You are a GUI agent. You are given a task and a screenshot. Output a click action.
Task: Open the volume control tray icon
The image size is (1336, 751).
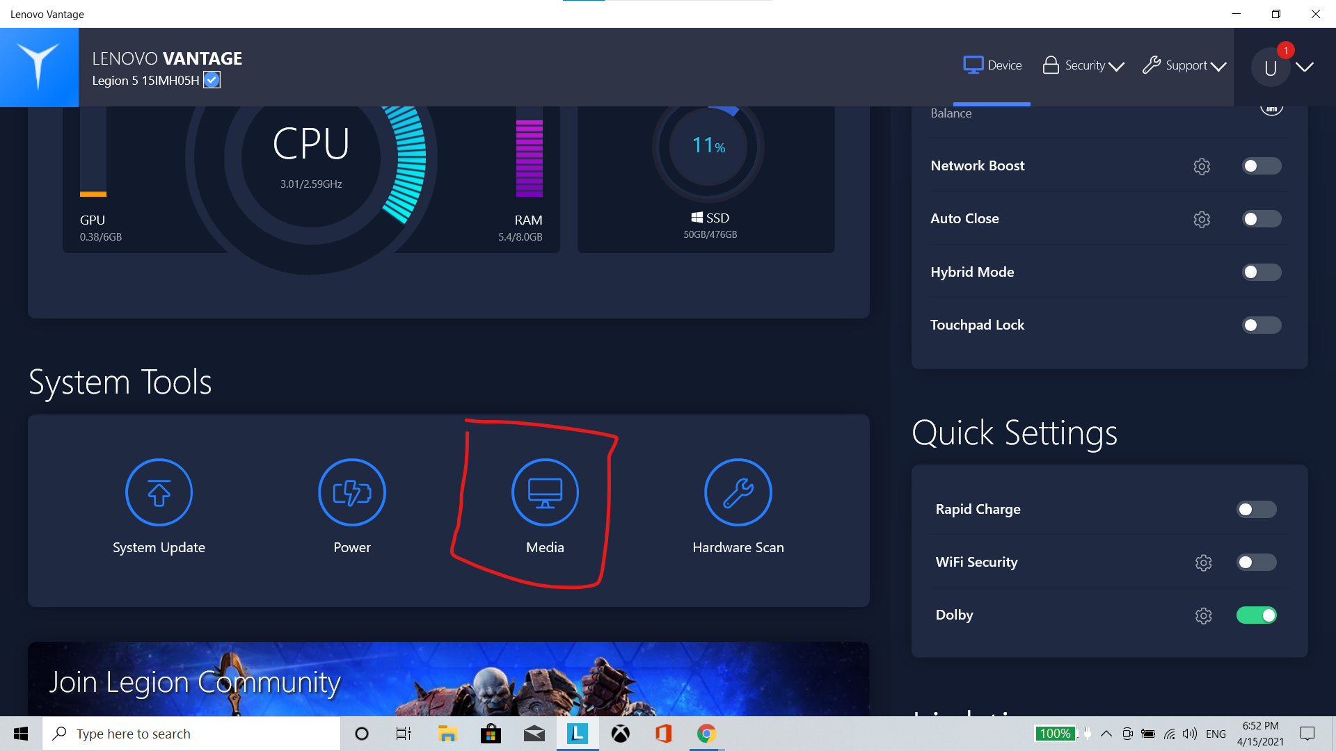coord(1190,734)
